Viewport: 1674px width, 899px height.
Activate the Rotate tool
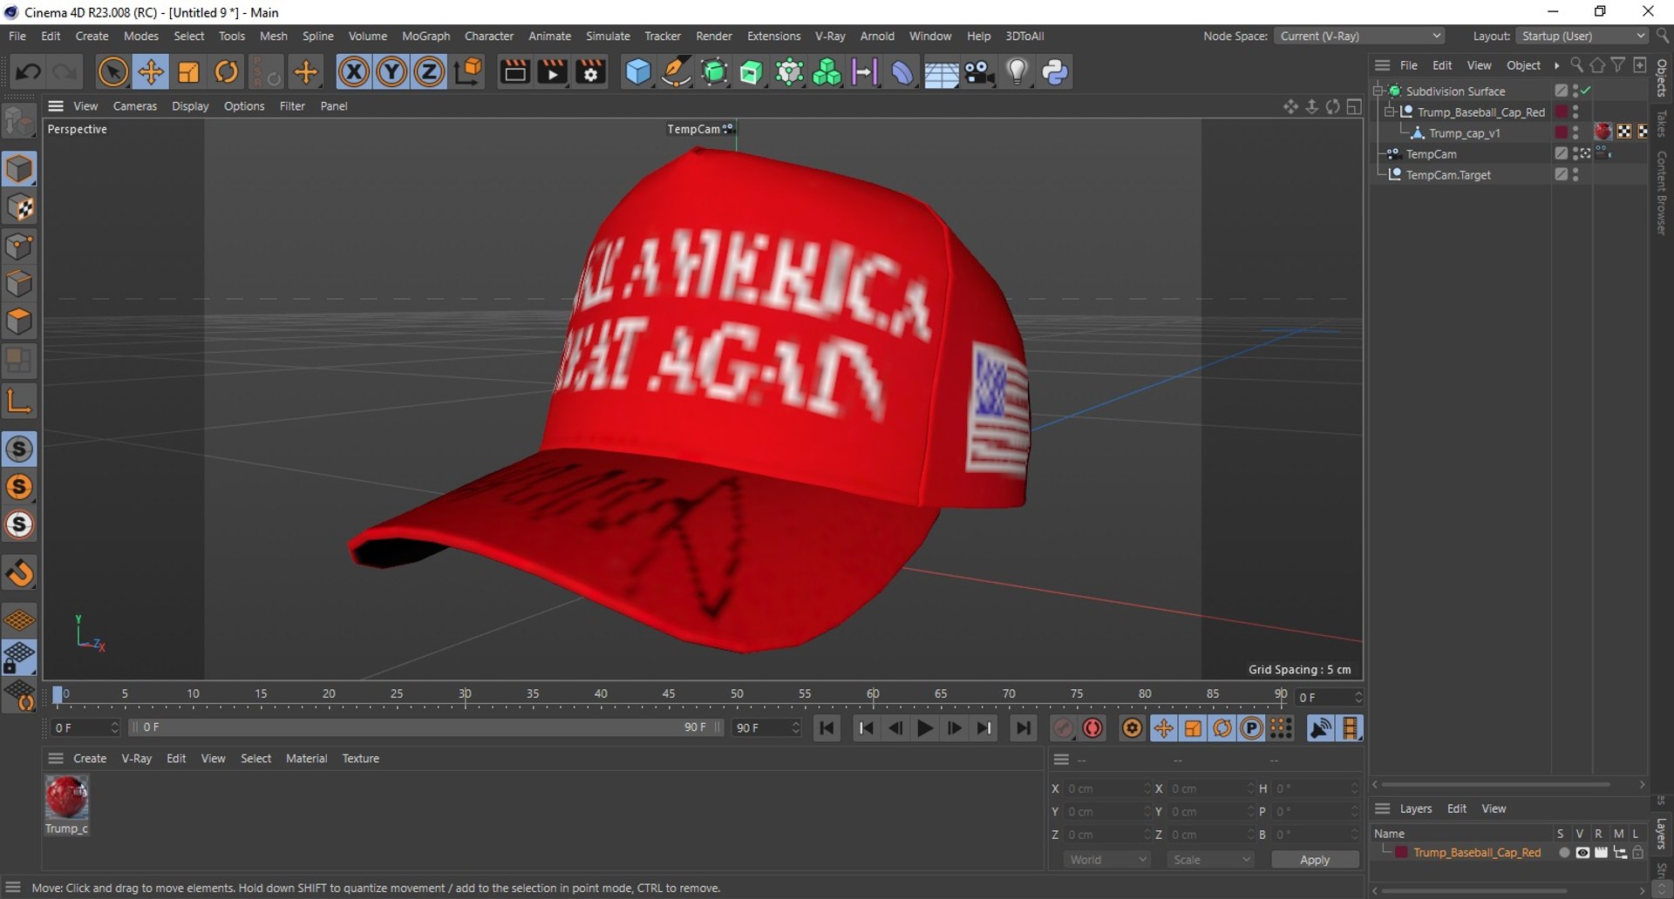point(227,71)
